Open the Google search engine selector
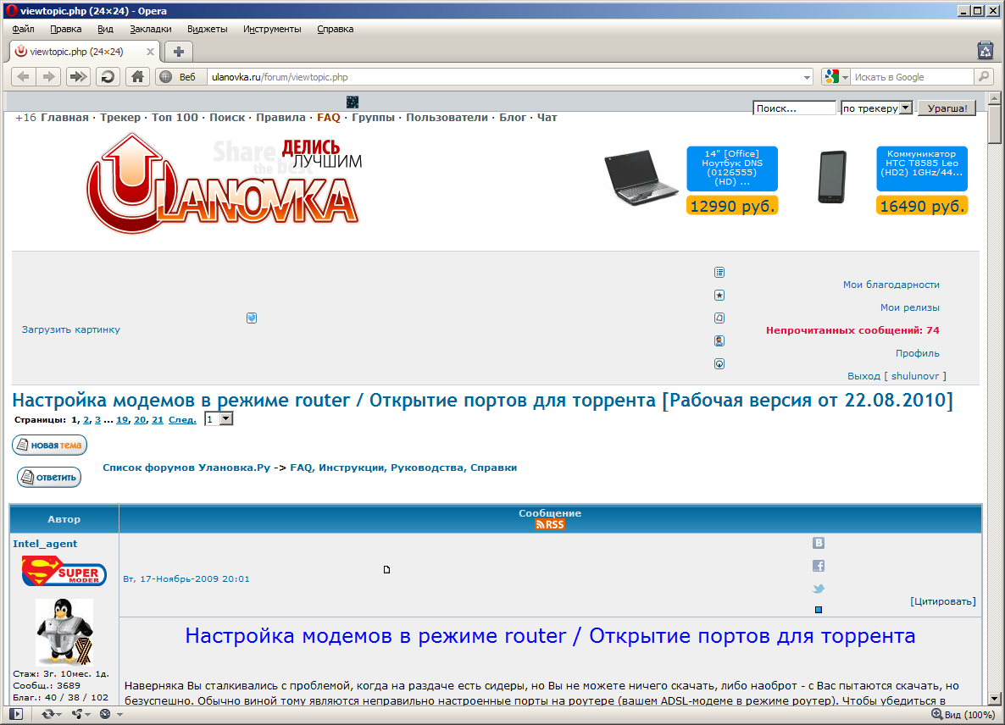This screenshot has height=725, width=1005. pos(836,77)
